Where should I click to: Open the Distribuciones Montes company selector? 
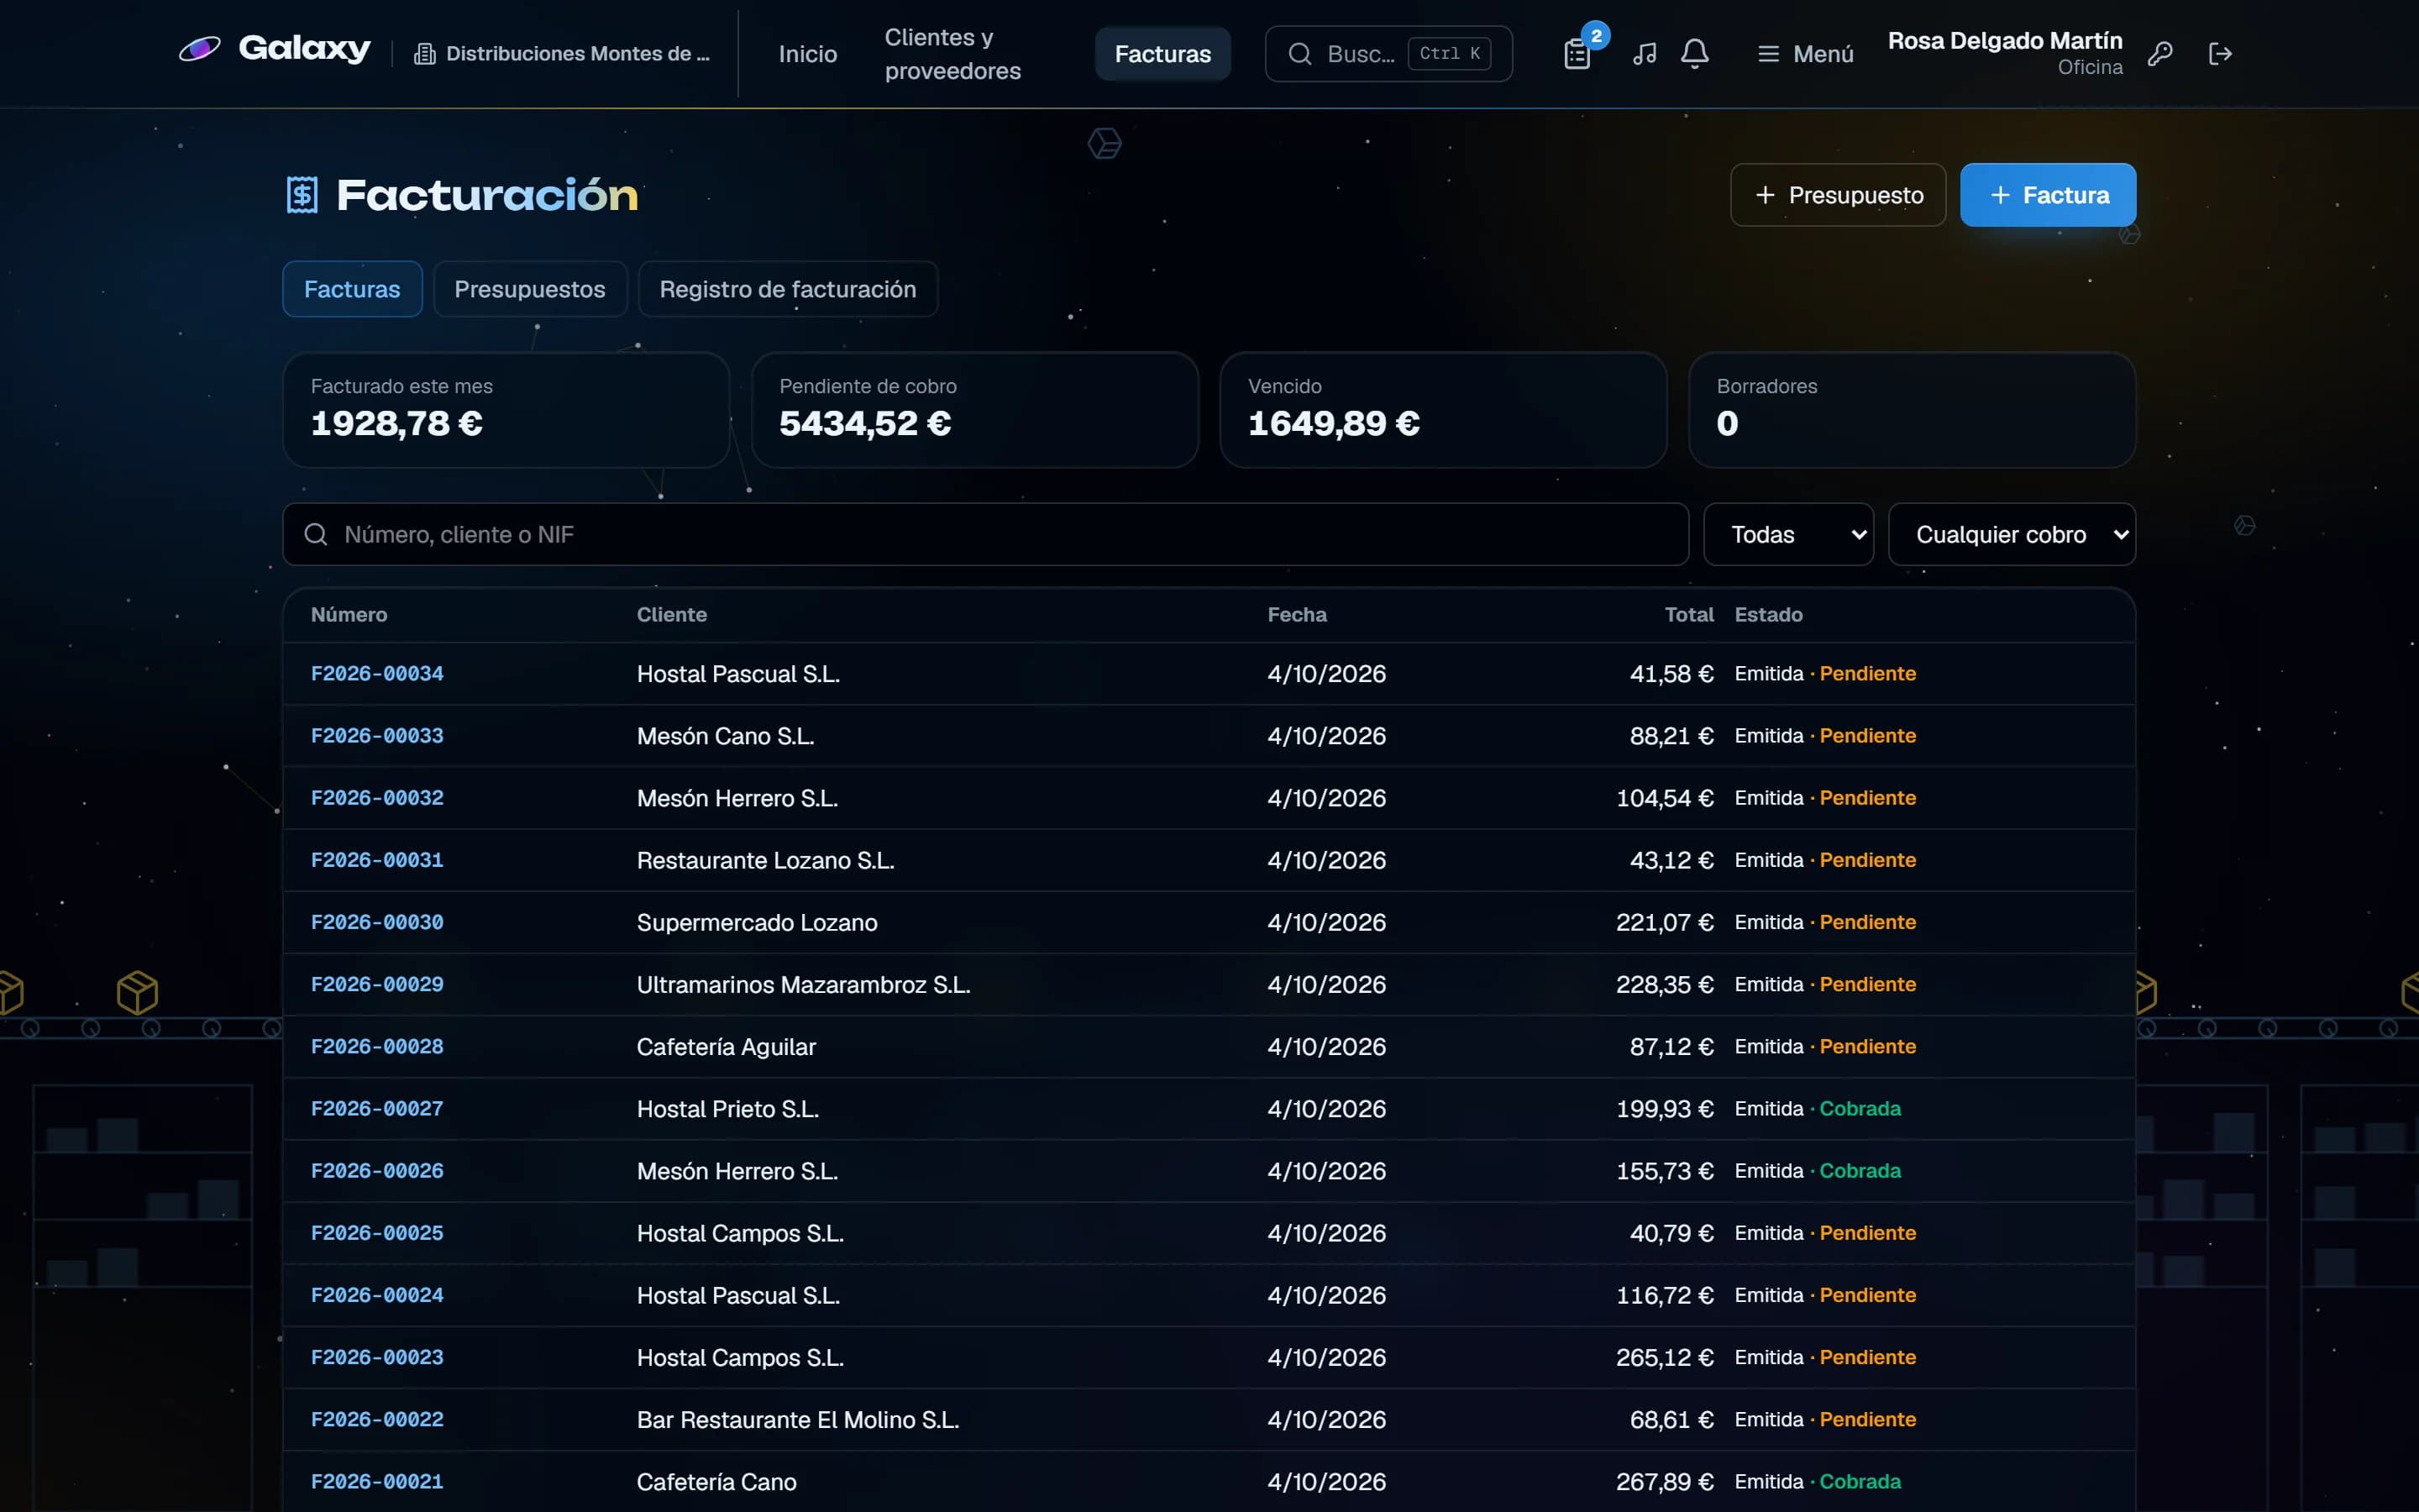pyautogui.click(x=563, y=54)
